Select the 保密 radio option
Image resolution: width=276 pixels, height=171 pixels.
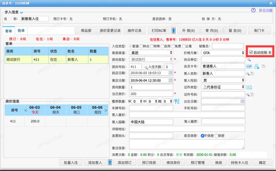point(216,136)
